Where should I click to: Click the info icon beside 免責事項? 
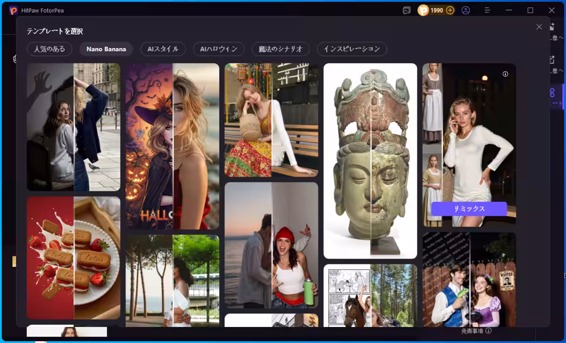coord(488,331)
